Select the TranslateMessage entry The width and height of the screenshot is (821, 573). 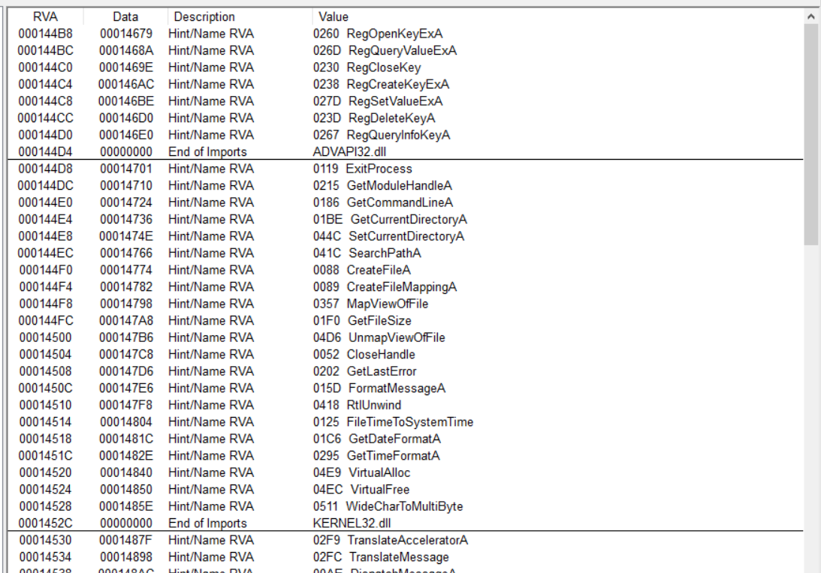coord(406,556)
